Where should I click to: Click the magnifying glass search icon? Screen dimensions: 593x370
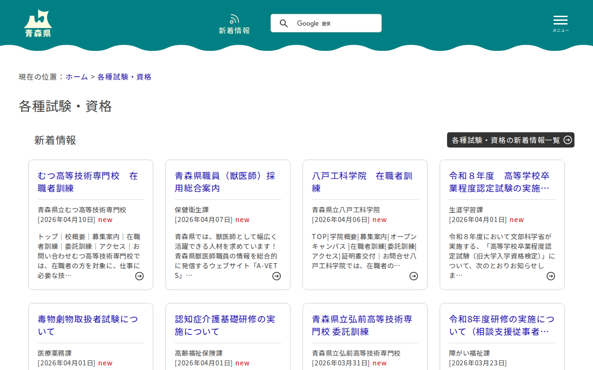[x=284, y=24]
